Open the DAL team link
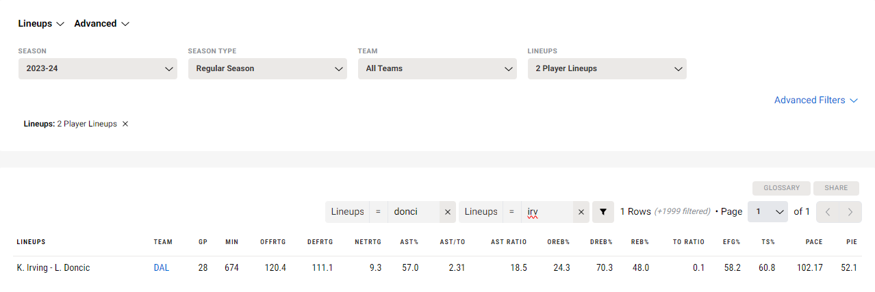875x292 pixels. (x=162, y=268)
